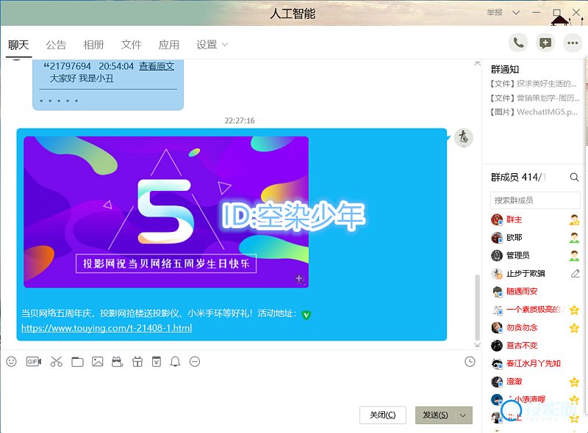Click the scroll-up arrow of chat area
Screen dimensions: 588x433
click(x=477, y=63)
